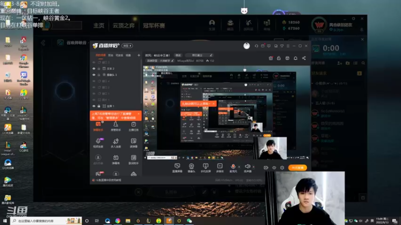Search friends icon in League friends list
The width and height of the screenshot is (401, 225).
click(x=363, y=63)
